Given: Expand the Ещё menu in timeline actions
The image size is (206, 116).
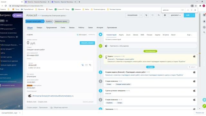Looking at the screenshot, I should [x=189, y=35].
